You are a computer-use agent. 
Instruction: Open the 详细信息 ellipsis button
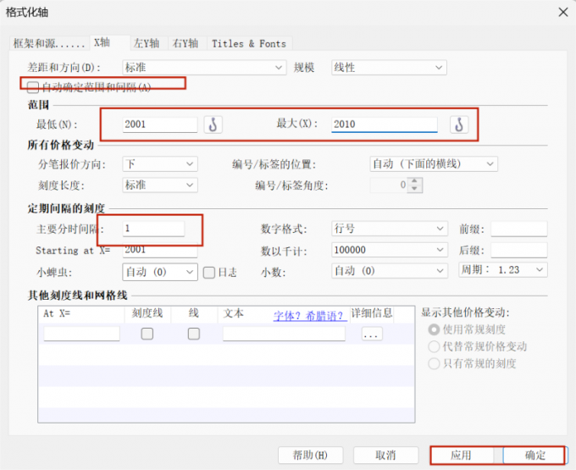click(x=371, y=334)
